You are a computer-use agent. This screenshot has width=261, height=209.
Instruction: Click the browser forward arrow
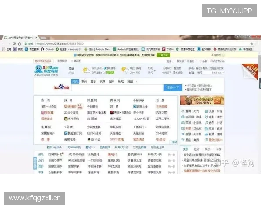tap(9, 44)
